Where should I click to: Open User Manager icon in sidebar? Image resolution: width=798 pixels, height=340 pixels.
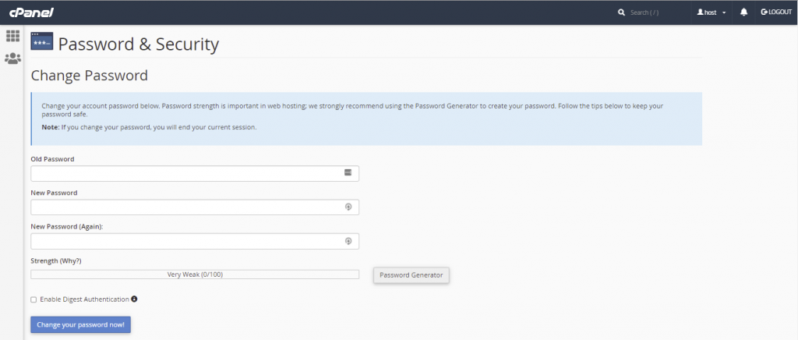click(12, 58)
